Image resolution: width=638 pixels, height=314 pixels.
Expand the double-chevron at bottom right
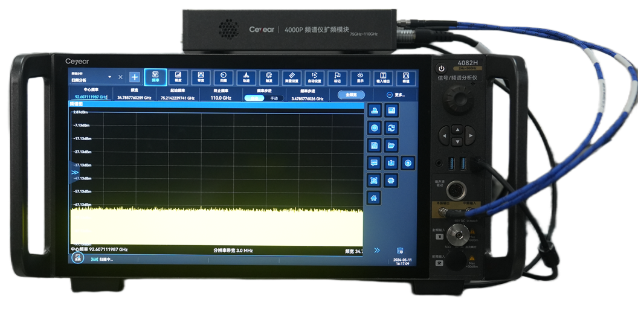[377, 250]
